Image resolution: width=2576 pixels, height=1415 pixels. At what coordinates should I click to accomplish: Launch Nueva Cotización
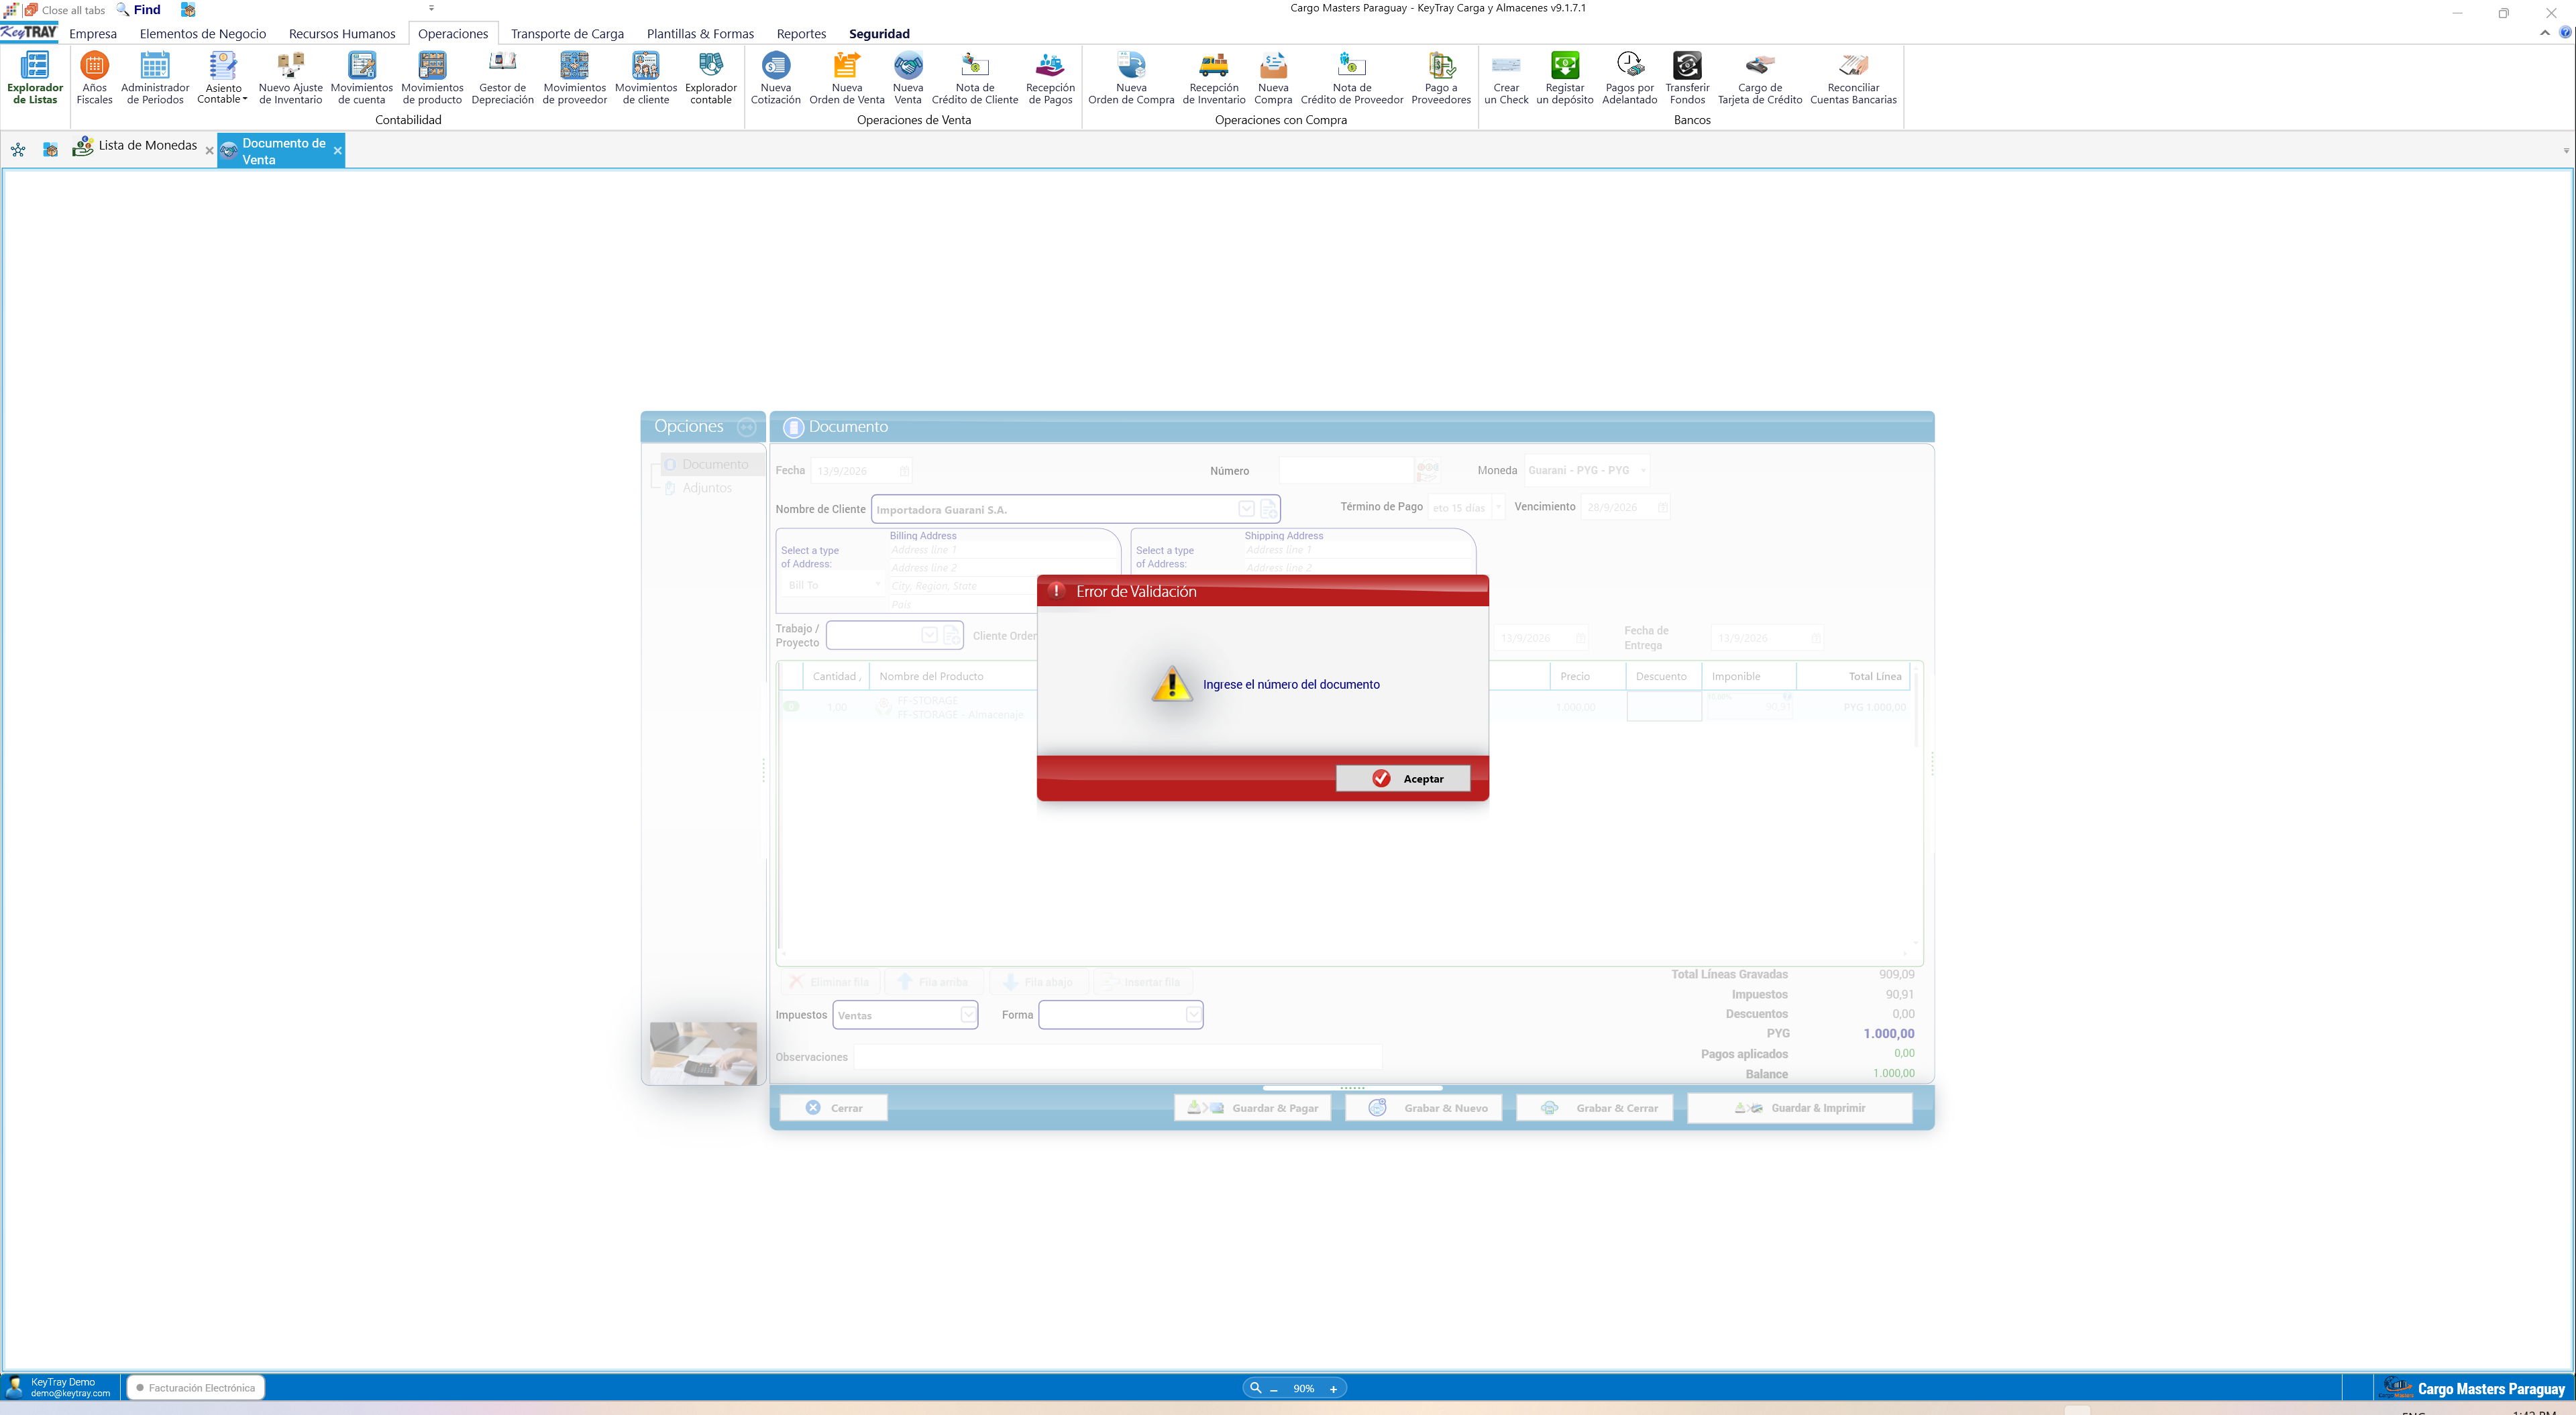click(775, 78)
